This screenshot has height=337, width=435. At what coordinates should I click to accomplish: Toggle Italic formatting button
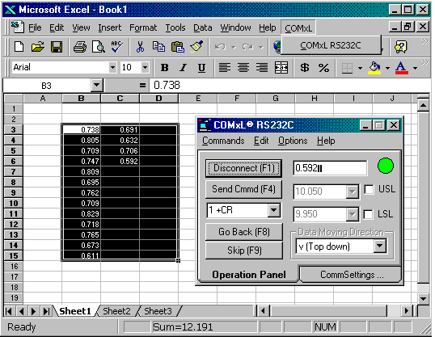(x=183, y=67)
